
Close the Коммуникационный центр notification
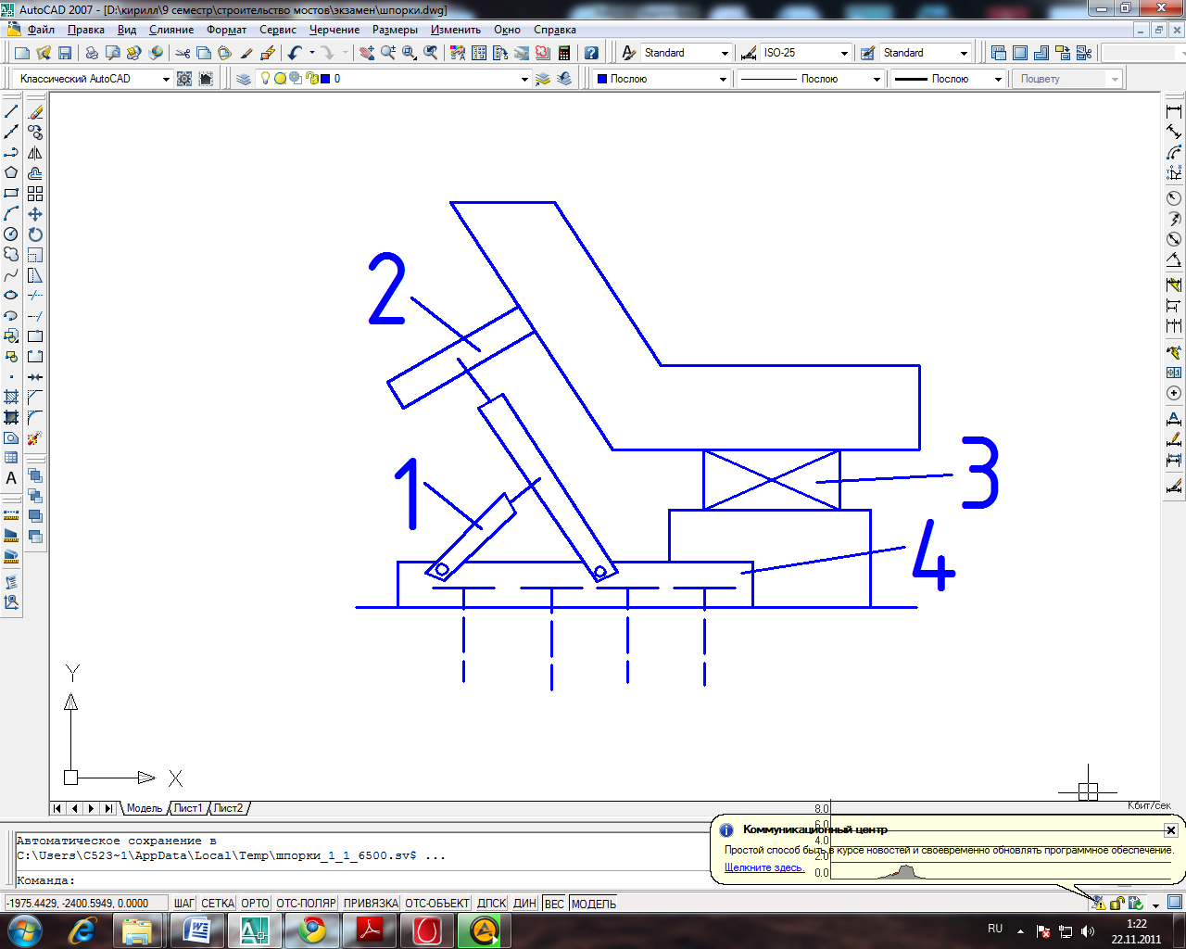click(1170, 829)
